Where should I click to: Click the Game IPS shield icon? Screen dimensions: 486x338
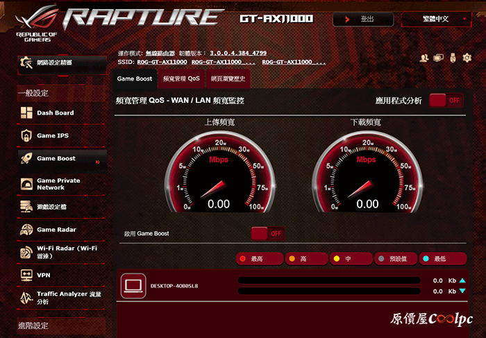(26, 136)
